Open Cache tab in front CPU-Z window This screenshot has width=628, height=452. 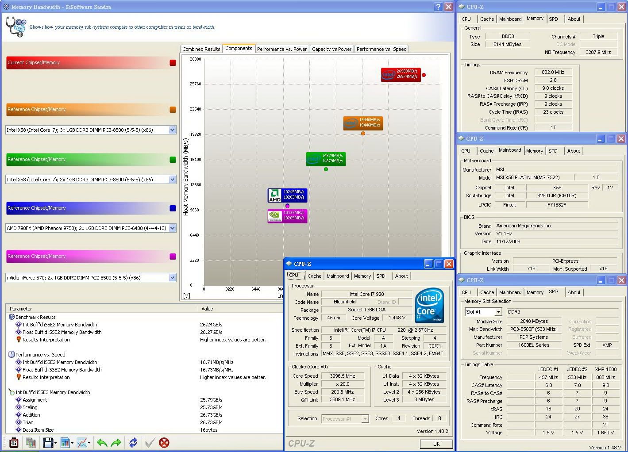tap(315, 276)
